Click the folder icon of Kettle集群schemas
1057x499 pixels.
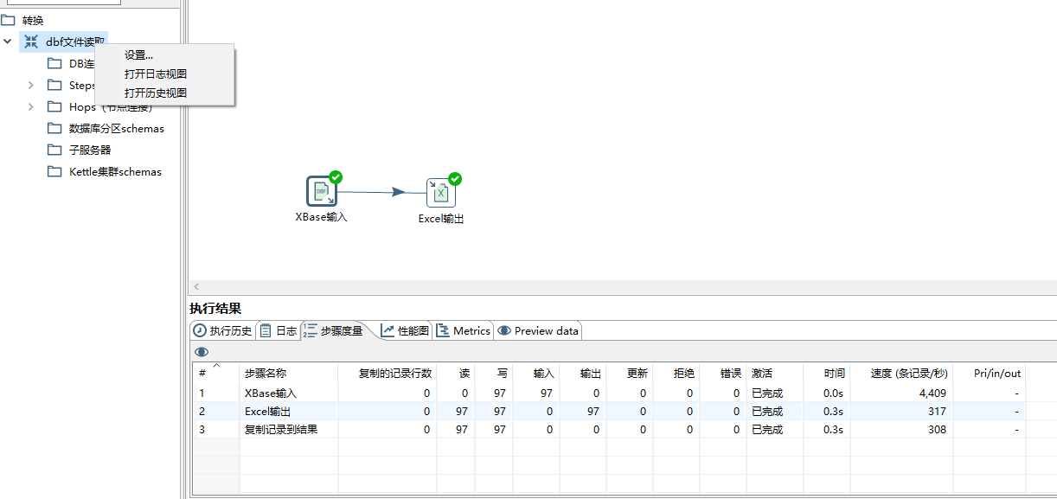pyautogui.click(x=54, y=171)
